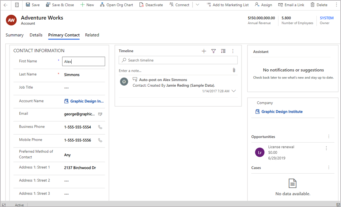This screenshot has width=341, height=207.
Task: Click the Search timeline input field
Action: click(178, 60)
